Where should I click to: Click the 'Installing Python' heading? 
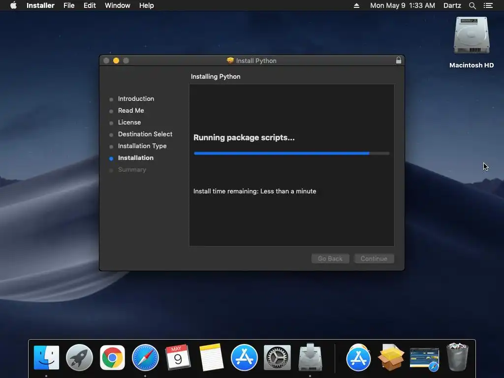[216, 76]
